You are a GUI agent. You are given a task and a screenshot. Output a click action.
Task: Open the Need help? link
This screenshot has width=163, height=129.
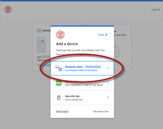62,112
